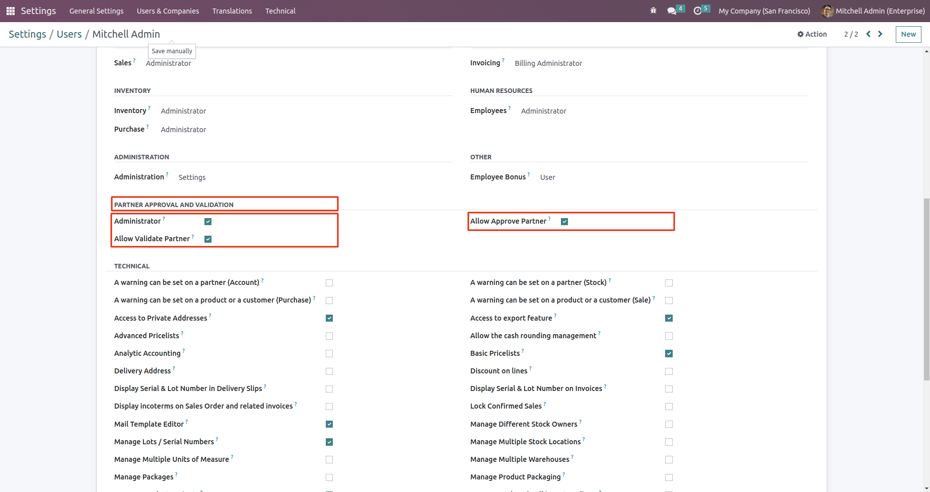Enable Manage Packages checkbox
Screen dimensions: 930x492
click(329, 477)
